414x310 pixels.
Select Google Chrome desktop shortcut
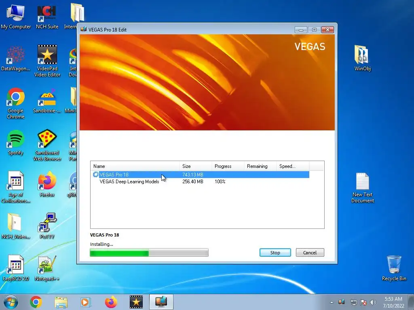point(16,103)
